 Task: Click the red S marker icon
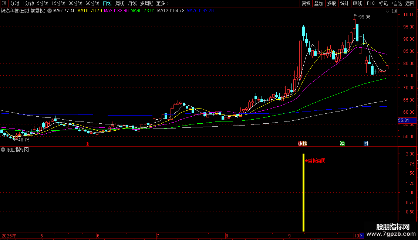click(87, 144)
